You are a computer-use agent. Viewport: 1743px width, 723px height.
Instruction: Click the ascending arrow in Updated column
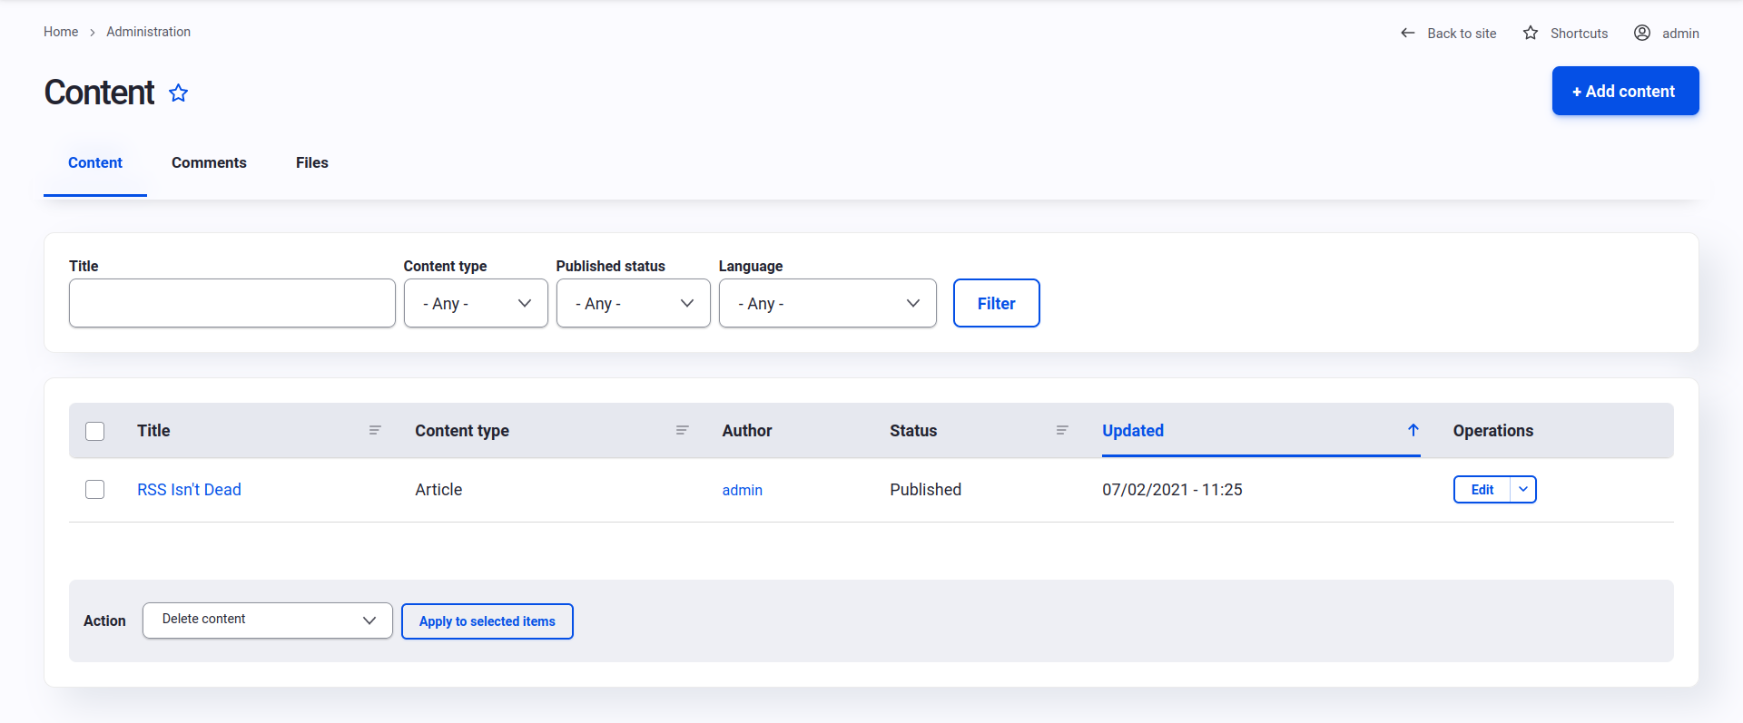[x=1413, y=430]
